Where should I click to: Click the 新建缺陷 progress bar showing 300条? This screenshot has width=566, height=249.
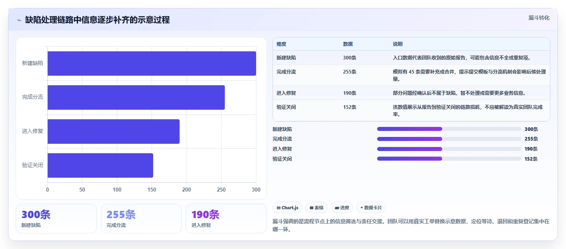click(449, 129)
